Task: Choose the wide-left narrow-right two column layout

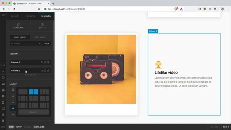Action: click(x=44, y=99)
